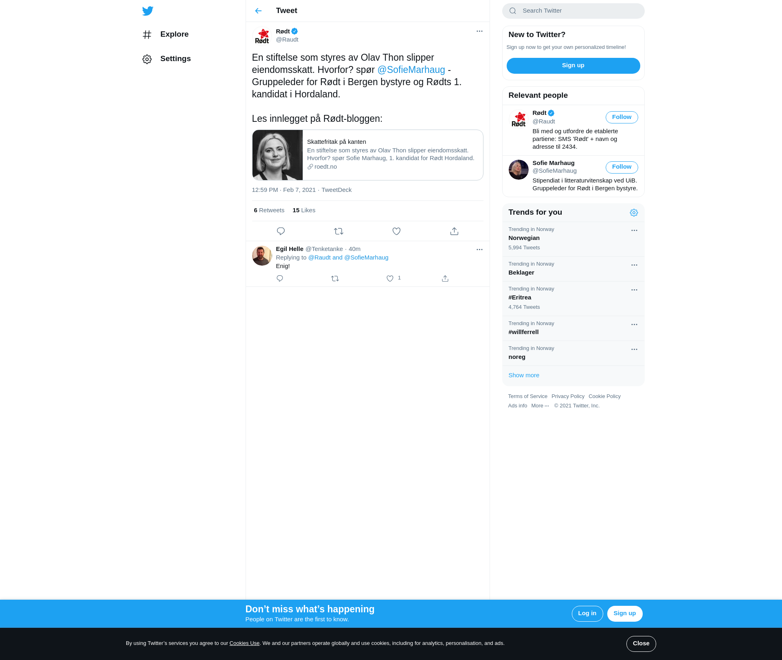Open the Trends settings gear icon
The image size is (782, 660).
click(634, 213)
